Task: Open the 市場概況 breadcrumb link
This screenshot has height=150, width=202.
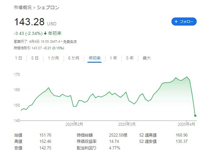Action: 23,7
